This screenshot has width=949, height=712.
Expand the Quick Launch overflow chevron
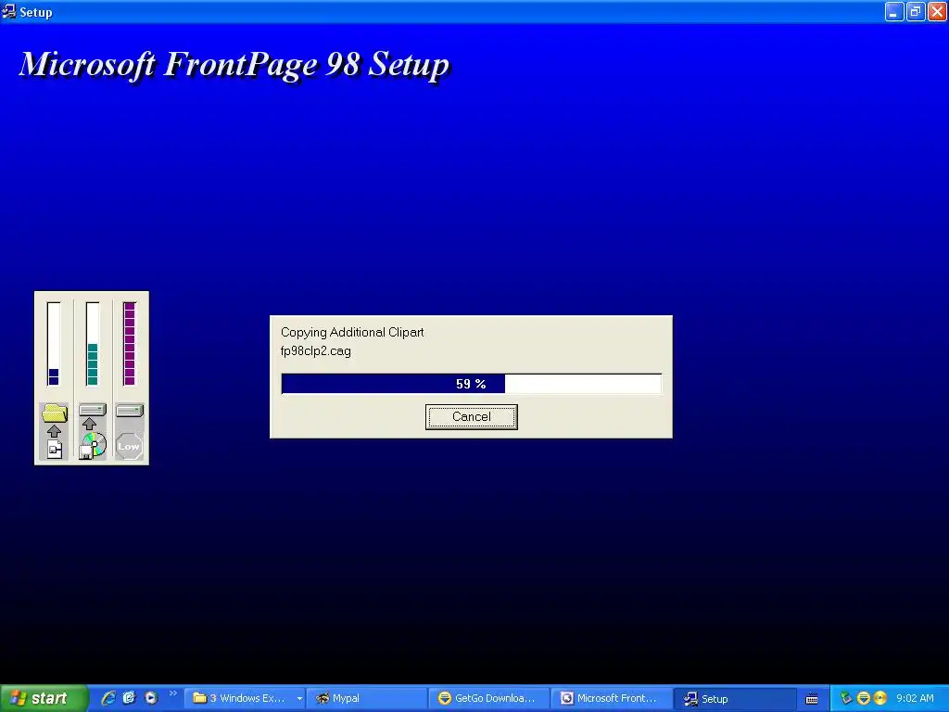pyautogui.click(x=172, y=693)
